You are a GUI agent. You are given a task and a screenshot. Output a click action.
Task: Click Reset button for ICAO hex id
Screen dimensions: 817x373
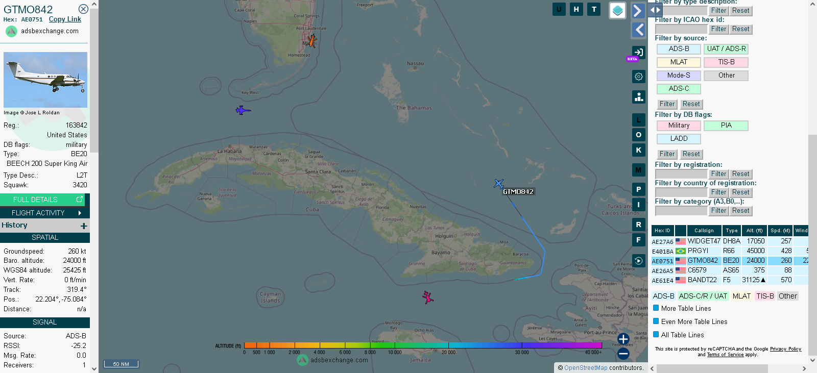pyautogui.click(x=740, y=29)
